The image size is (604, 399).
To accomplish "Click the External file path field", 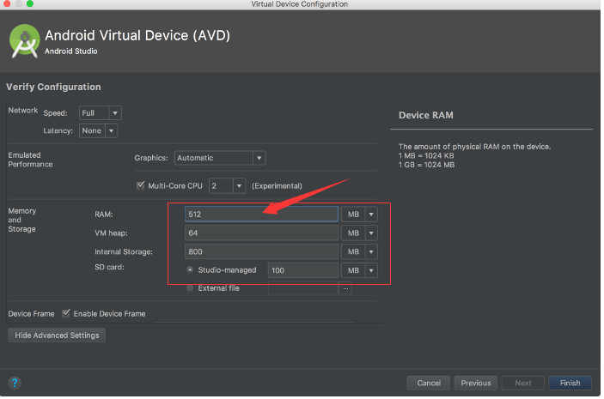I will [x=303, y=288].
